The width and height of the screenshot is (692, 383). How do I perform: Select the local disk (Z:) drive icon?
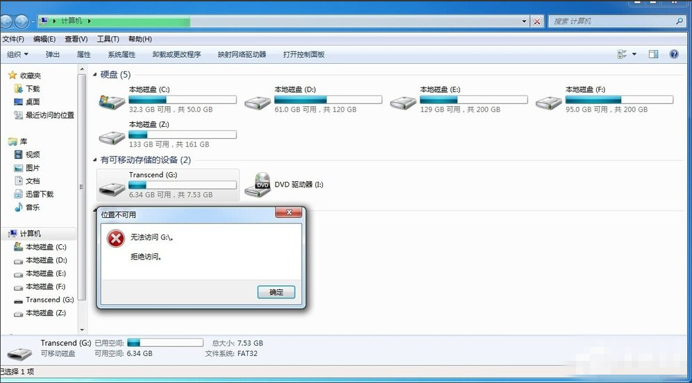point(111,135)
